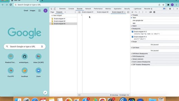Click the Step out of function icon
The width and height of the screenshot is (179, 101).
tap(143, 12)
